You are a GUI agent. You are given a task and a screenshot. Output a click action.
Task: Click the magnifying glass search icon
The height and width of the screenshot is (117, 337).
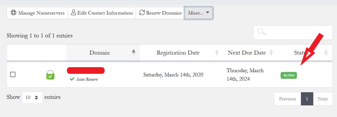pyautogui.click(x=262, y=32)
